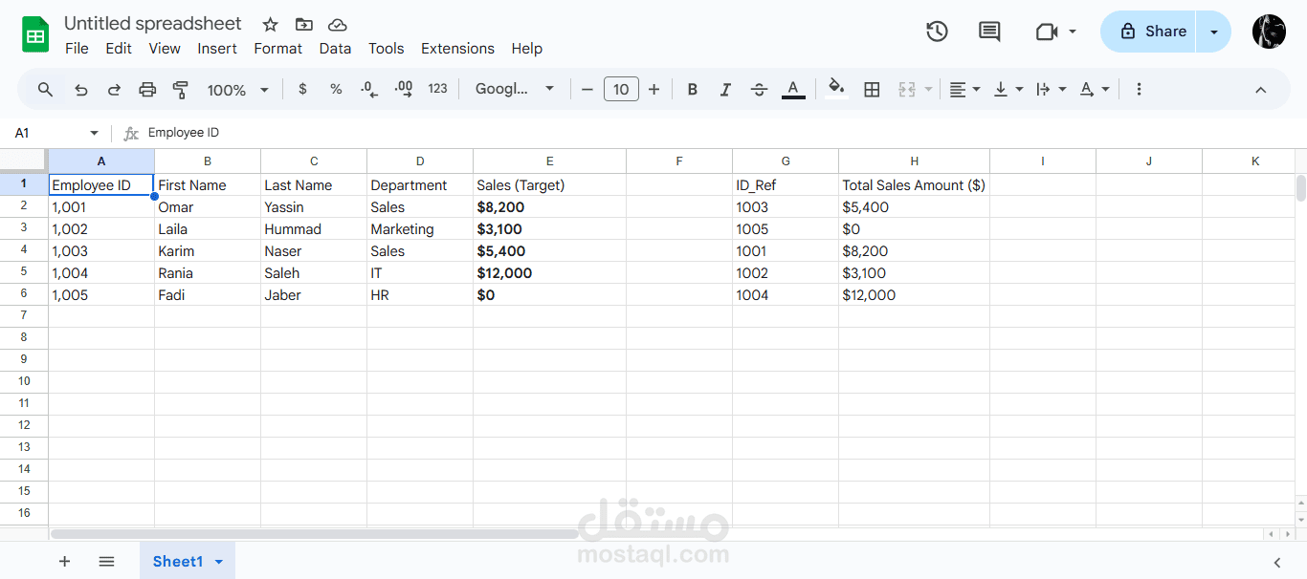Screen dimensions: 1307x579
Task: Open the Tools menu
Action: click(x=386, y=48)
